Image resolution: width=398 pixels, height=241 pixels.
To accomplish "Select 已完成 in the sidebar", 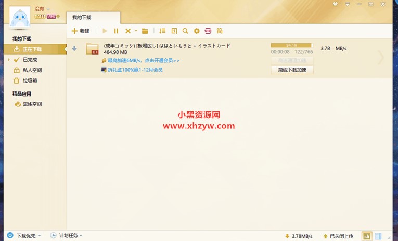I will point(30,60).
